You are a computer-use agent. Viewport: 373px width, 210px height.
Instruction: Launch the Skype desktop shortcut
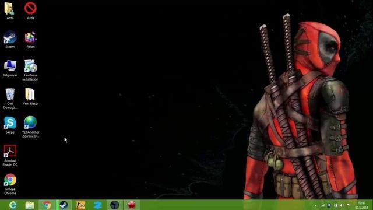[10, 125]
